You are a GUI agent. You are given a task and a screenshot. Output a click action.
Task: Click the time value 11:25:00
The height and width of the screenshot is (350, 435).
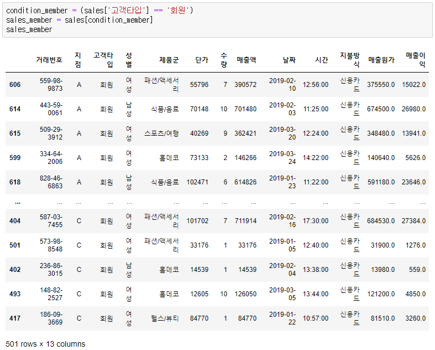coord(316,109)
